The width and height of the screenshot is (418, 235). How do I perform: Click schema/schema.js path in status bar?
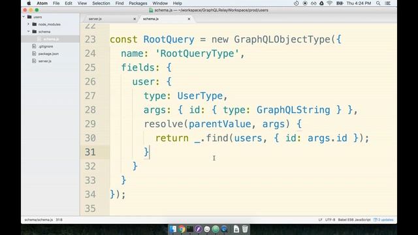39,220
